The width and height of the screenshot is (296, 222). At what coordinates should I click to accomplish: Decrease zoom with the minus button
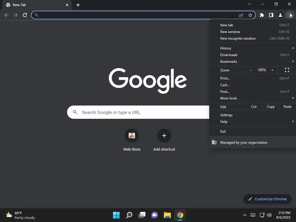click(251, 70)
